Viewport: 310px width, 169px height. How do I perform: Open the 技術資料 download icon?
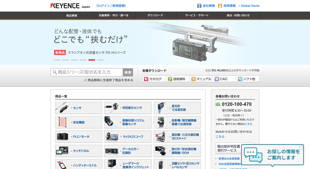point(170,79)
